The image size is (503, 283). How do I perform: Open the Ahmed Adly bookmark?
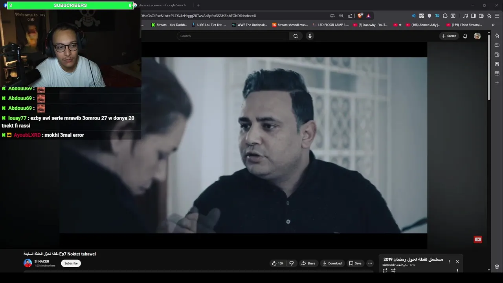(423, 25)
